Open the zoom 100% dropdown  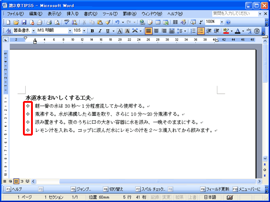[x=222, y=22]
